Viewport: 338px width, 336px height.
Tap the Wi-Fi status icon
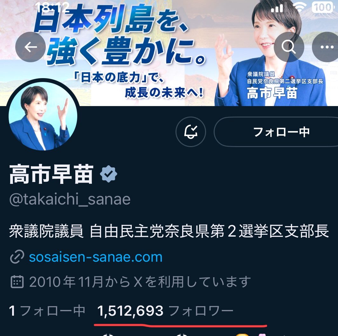click(300, 8)
